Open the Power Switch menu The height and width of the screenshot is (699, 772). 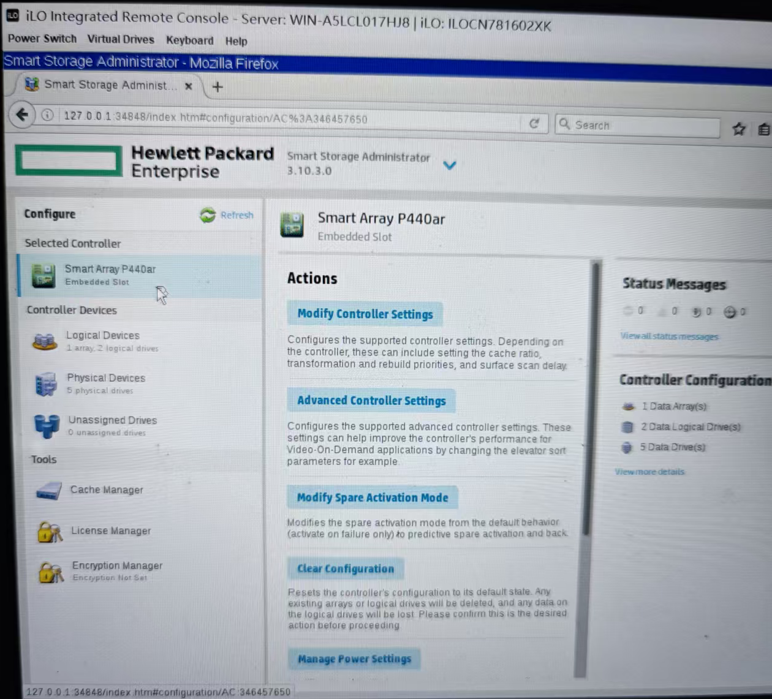[x=42, y=39]
